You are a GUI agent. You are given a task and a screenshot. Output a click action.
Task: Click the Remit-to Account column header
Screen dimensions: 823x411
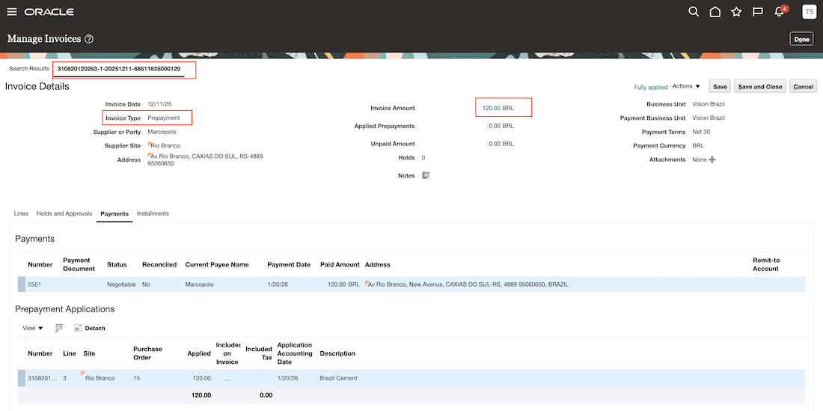[x=766, y=264]
